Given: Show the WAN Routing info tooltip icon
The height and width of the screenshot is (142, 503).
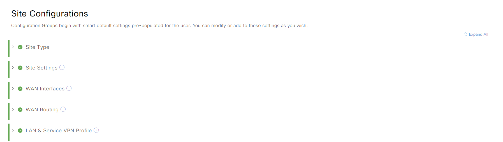Looking at the screenshot, I should (63, 109).
